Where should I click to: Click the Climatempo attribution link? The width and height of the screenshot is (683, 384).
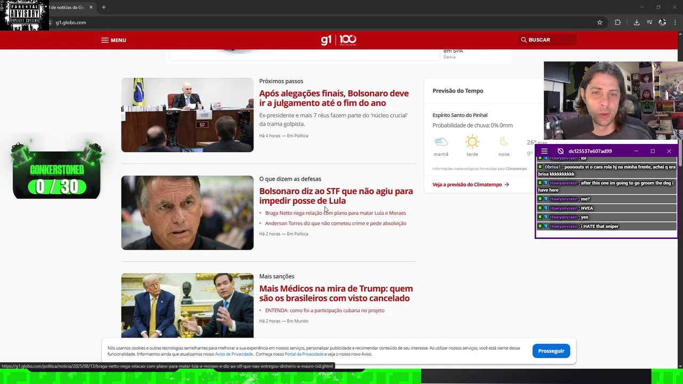[516, 169]
